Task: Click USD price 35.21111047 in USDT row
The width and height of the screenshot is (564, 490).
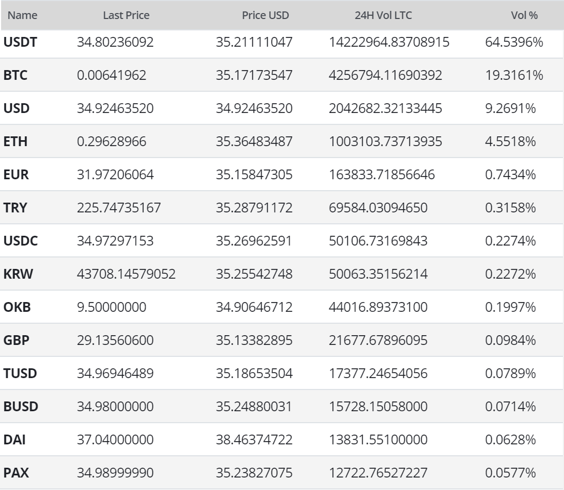Action: coord(254,42)
